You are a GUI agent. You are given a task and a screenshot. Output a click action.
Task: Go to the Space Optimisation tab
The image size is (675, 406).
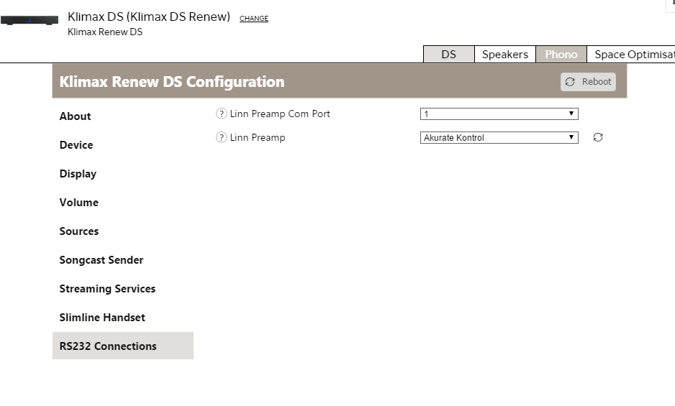pyautogui.click(x=633, y=55)
